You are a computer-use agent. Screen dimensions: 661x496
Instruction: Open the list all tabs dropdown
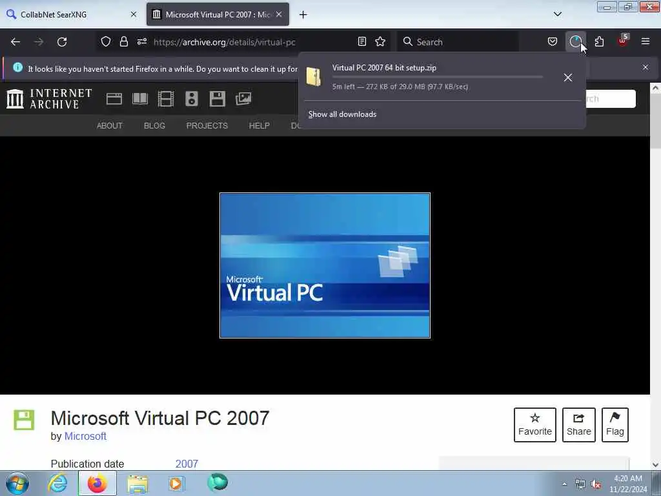(557, 14)
